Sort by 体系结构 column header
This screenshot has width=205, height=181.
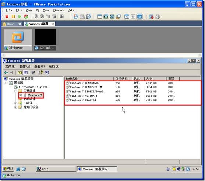pos(123,79)
